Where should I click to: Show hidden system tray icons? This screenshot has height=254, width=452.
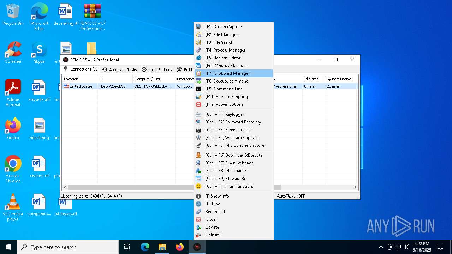tap(381, 247)
